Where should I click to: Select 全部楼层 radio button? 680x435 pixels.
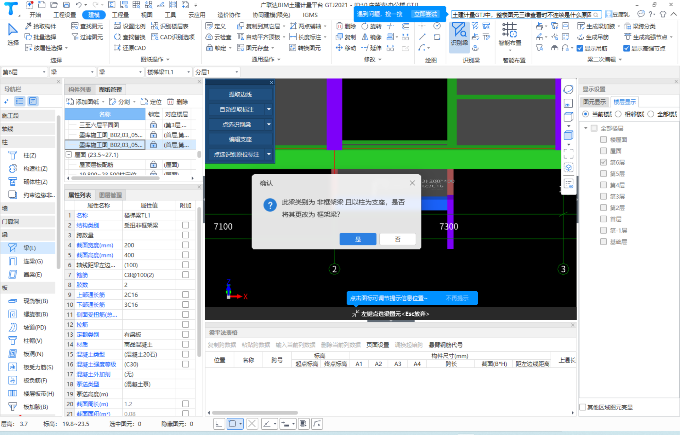click(x=651, y=114)
